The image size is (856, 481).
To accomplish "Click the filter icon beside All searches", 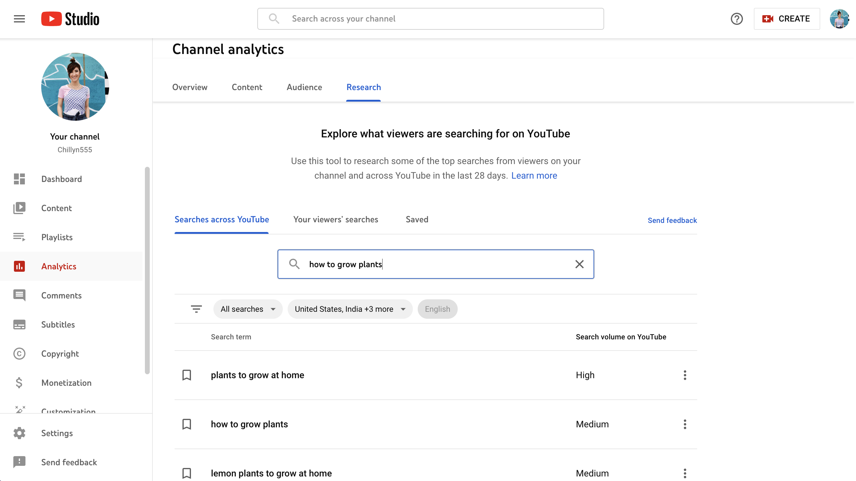I will pyautogui.click(x=196, y=309).
